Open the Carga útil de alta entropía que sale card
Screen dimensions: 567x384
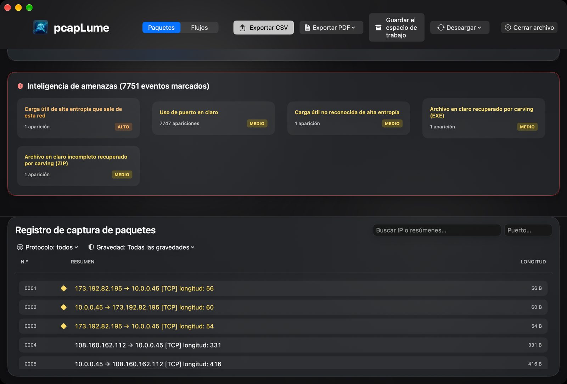pos(78,118)
